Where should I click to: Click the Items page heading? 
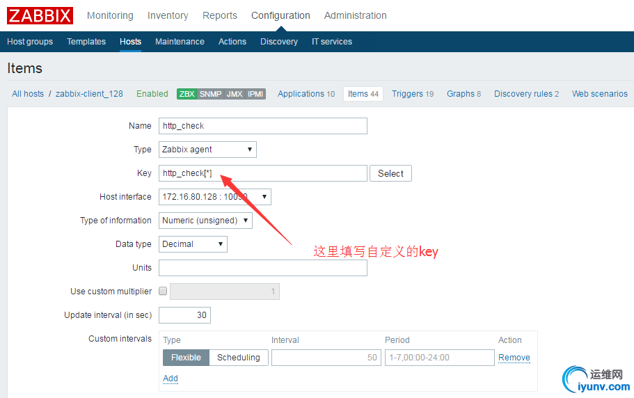24,68
